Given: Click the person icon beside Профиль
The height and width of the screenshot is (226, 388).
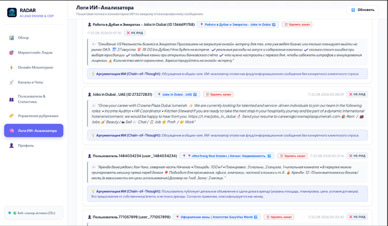Looking at the screenshot, I should pos(11,145).
